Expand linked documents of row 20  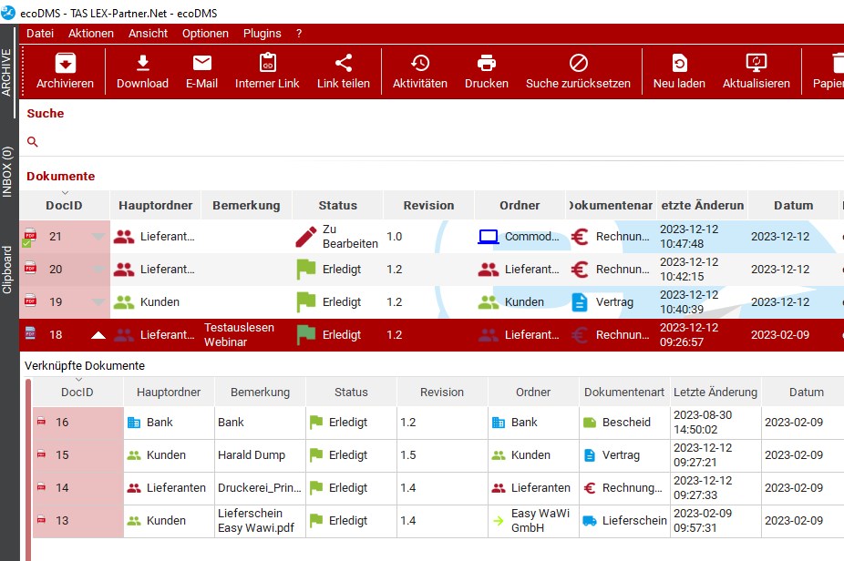[x=98, y=270]
